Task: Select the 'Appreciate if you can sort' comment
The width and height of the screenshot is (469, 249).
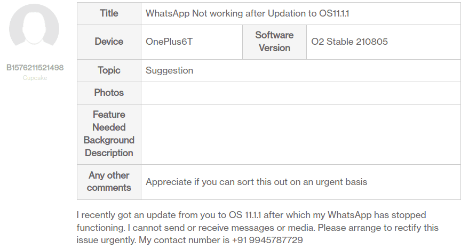Action: pos(256,182)
